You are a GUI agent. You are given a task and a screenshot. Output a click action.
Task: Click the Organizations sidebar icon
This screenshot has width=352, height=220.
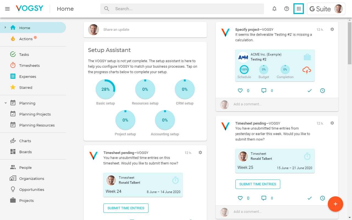pyautogui.click(x=13, y=178)
